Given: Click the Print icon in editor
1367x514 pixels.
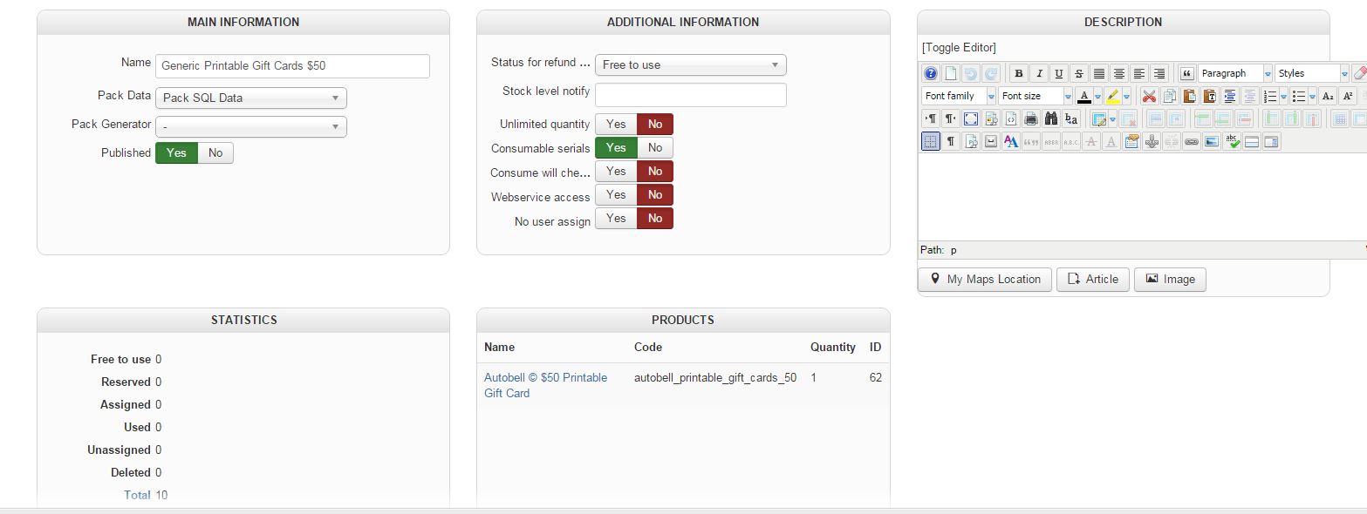Looking at the screenshot, I should click(x=1030, y=119).
